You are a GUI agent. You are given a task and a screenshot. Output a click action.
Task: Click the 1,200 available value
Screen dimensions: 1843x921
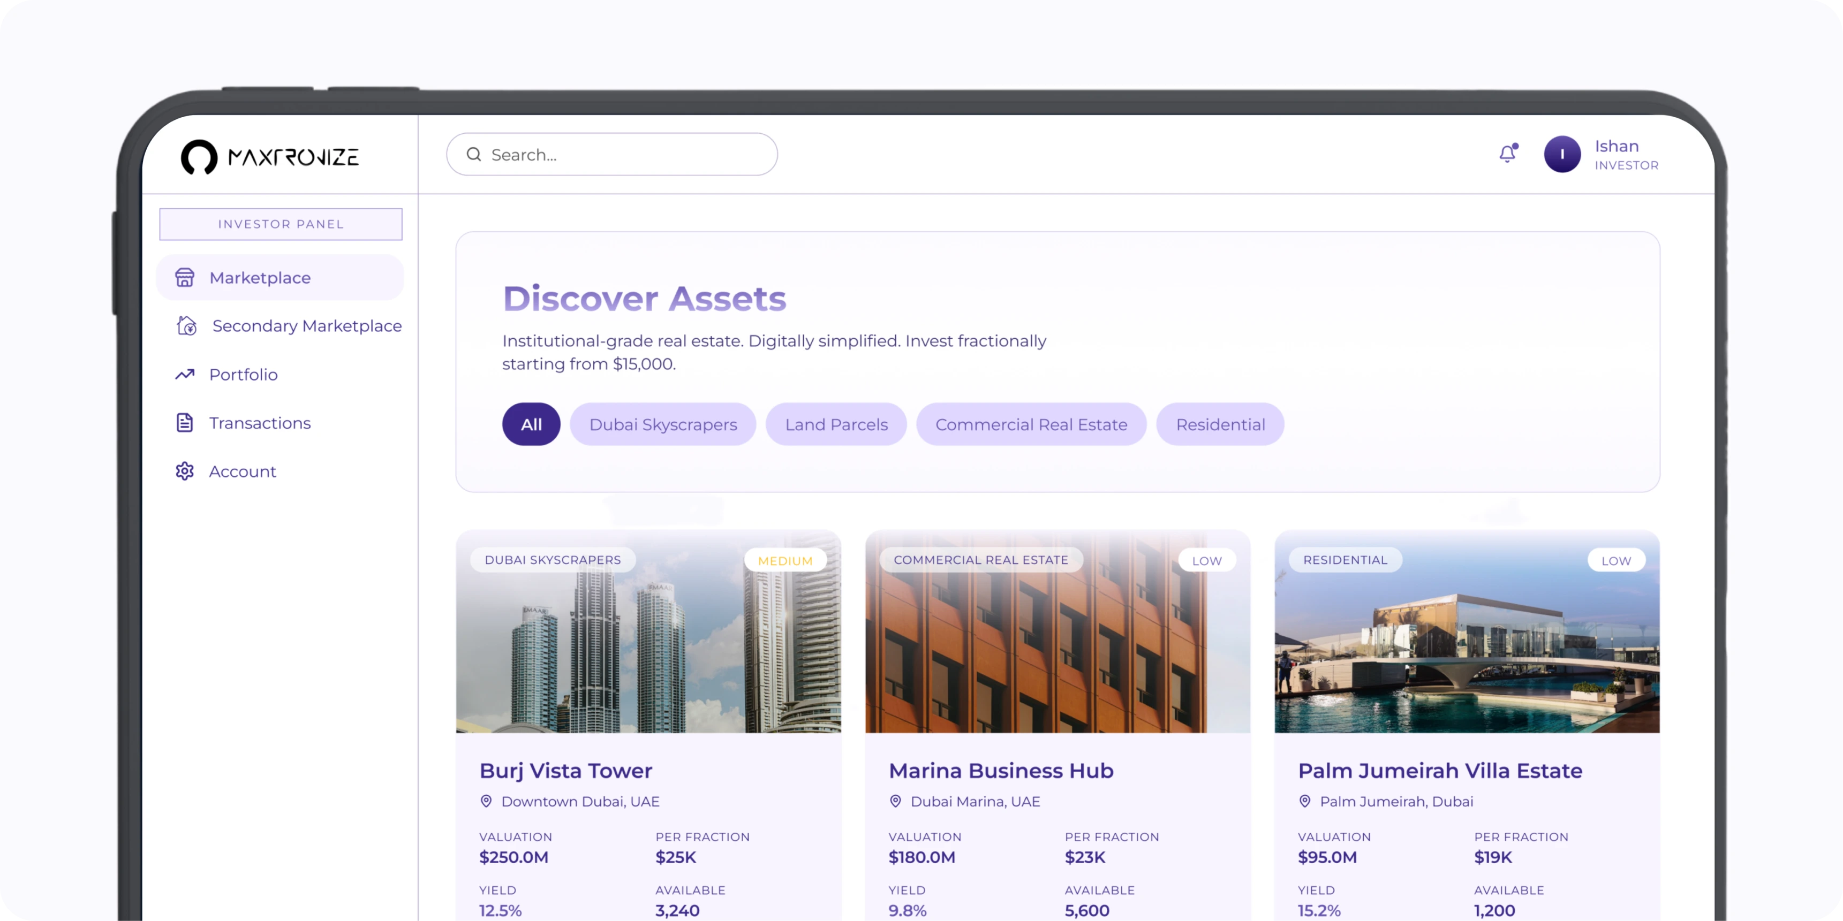pyautogui.click(x=1494, y=910)
